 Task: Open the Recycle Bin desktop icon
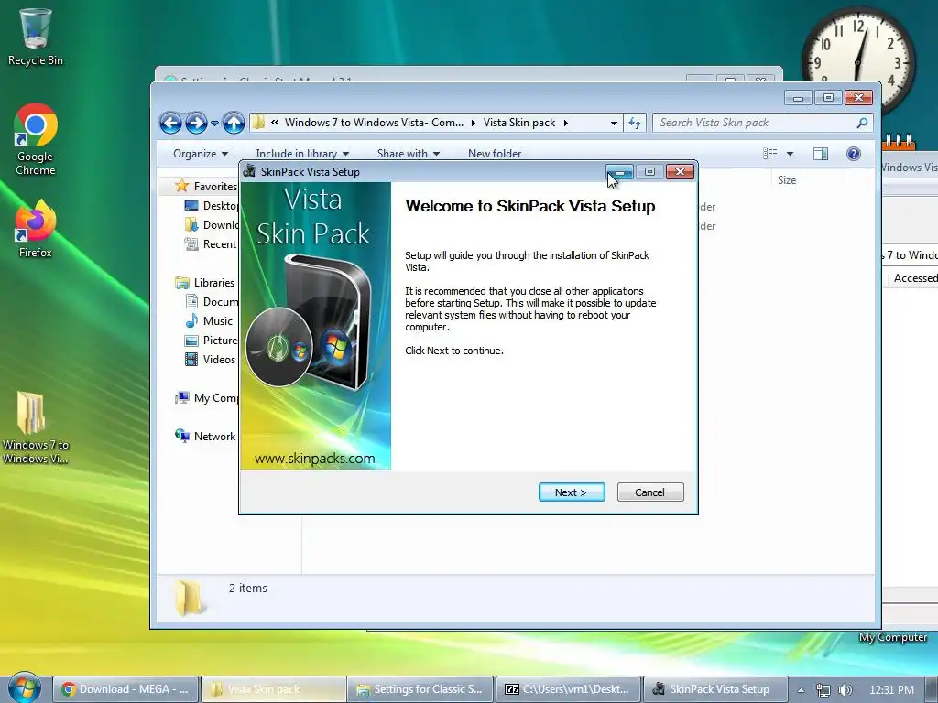point(36,37)
